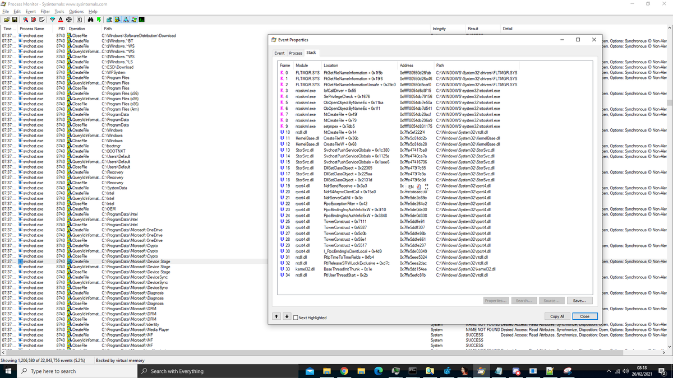Open the Options menu
The width and height of the screenshot is (673, 378).
[76, 11]
